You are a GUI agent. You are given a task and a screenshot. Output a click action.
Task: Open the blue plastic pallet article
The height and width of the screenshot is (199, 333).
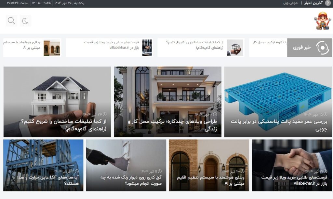click(278, 102)
